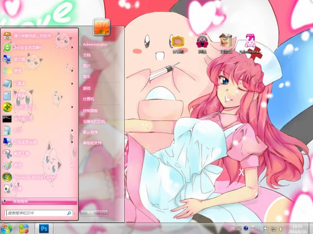Show hidden tray icons arrow
The image size is (313, 234).
(x=259, y=229)
